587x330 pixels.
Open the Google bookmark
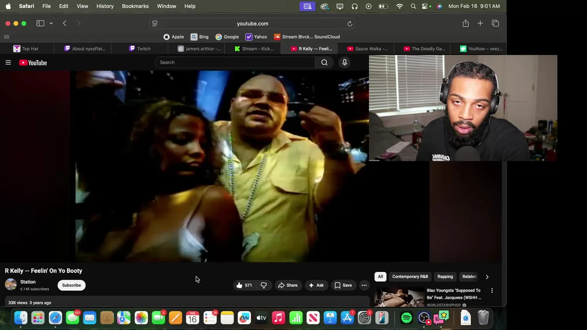click(x=227, y=37)
